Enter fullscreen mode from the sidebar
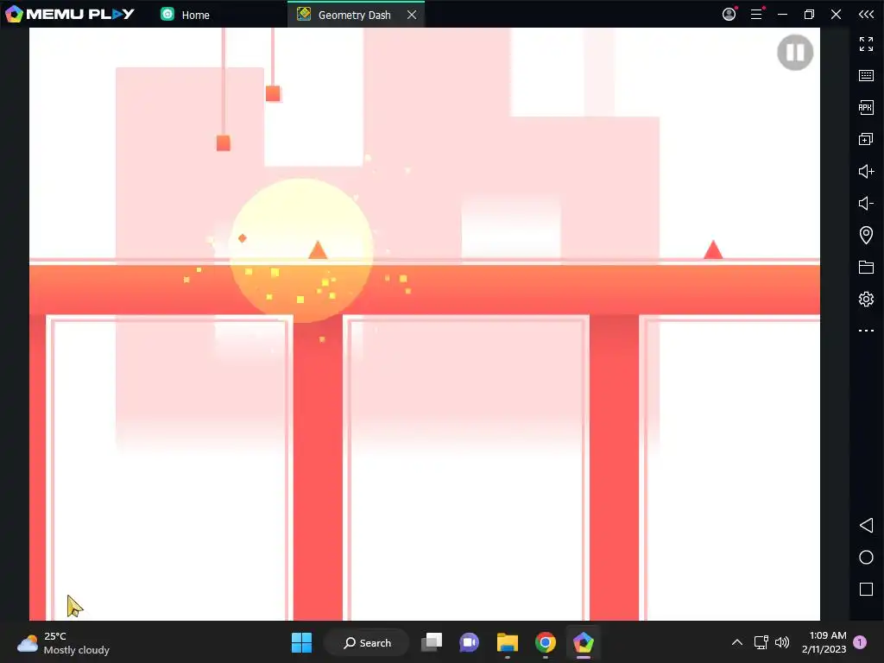Image resolution: width=884 pixels, height=663 pixels. [866, 44]
